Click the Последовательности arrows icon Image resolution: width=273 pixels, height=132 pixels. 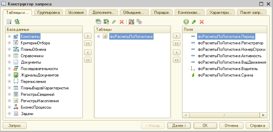pyautogui.click(x=16, y=69)
